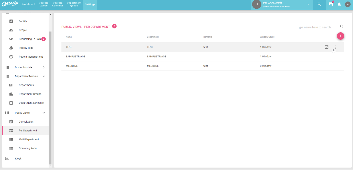Open the three-dot menu for TEST row
This screenshot has height=170, width=353.
click(335, 47)
